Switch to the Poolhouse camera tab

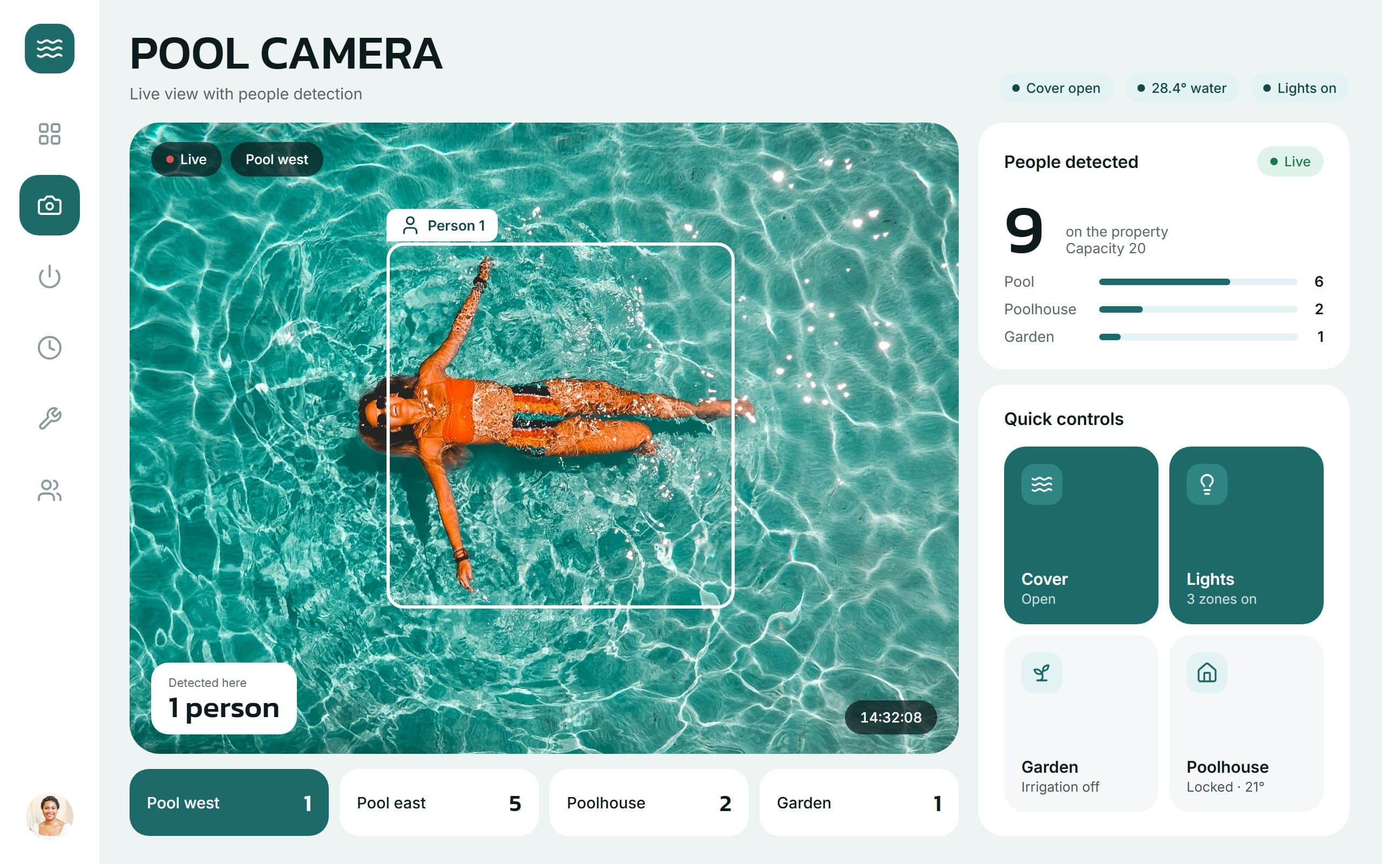649,802
